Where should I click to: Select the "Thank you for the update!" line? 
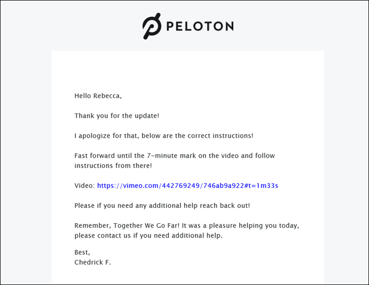pos(117,116)
